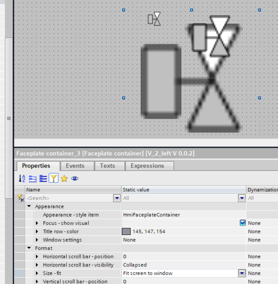The image size is (278, 284).
Task: Click the top-right selection handle
Action: click(259, 10)
